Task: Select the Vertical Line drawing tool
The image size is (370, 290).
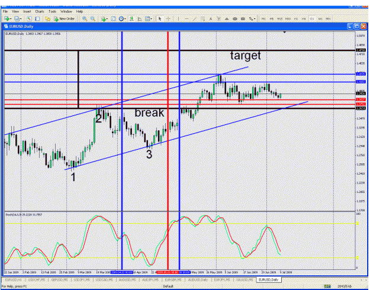Action: [179, 18]
